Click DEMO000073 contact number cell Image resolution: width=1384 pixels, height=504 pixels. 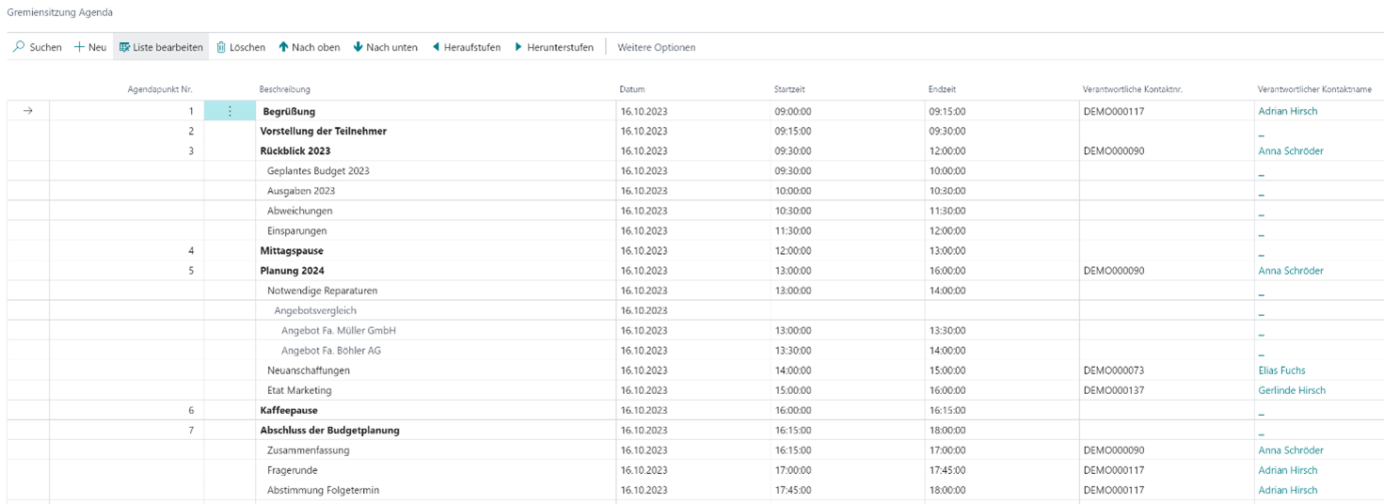pyautogui.click(x=1113, y=370)
